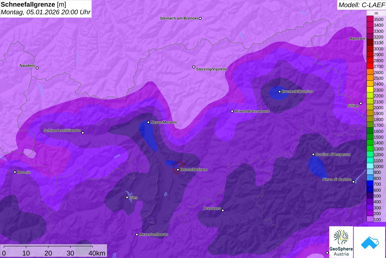
Task: Click the Cortina d'Ampezzo marker dot
Action: click(313, 155)
